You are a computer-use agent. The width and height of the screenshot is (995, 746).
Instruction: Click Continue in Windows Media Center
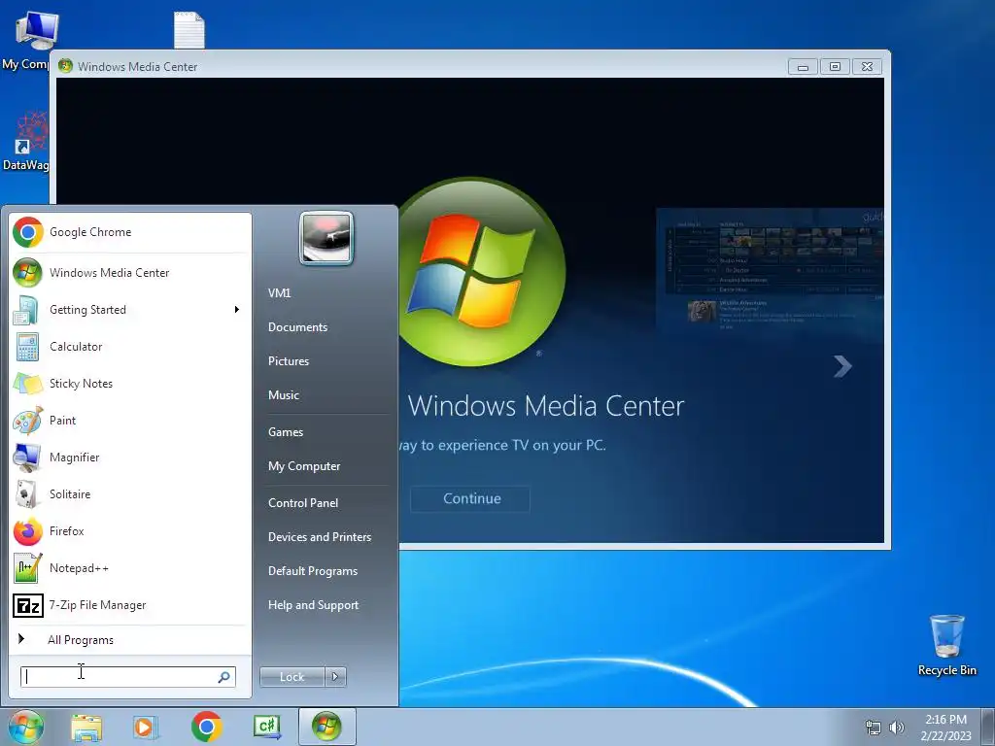point(470,499)
